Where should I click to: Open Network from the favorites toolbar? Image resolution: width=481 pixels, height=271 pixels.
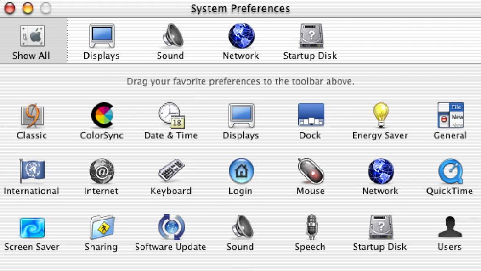[242, 35]
